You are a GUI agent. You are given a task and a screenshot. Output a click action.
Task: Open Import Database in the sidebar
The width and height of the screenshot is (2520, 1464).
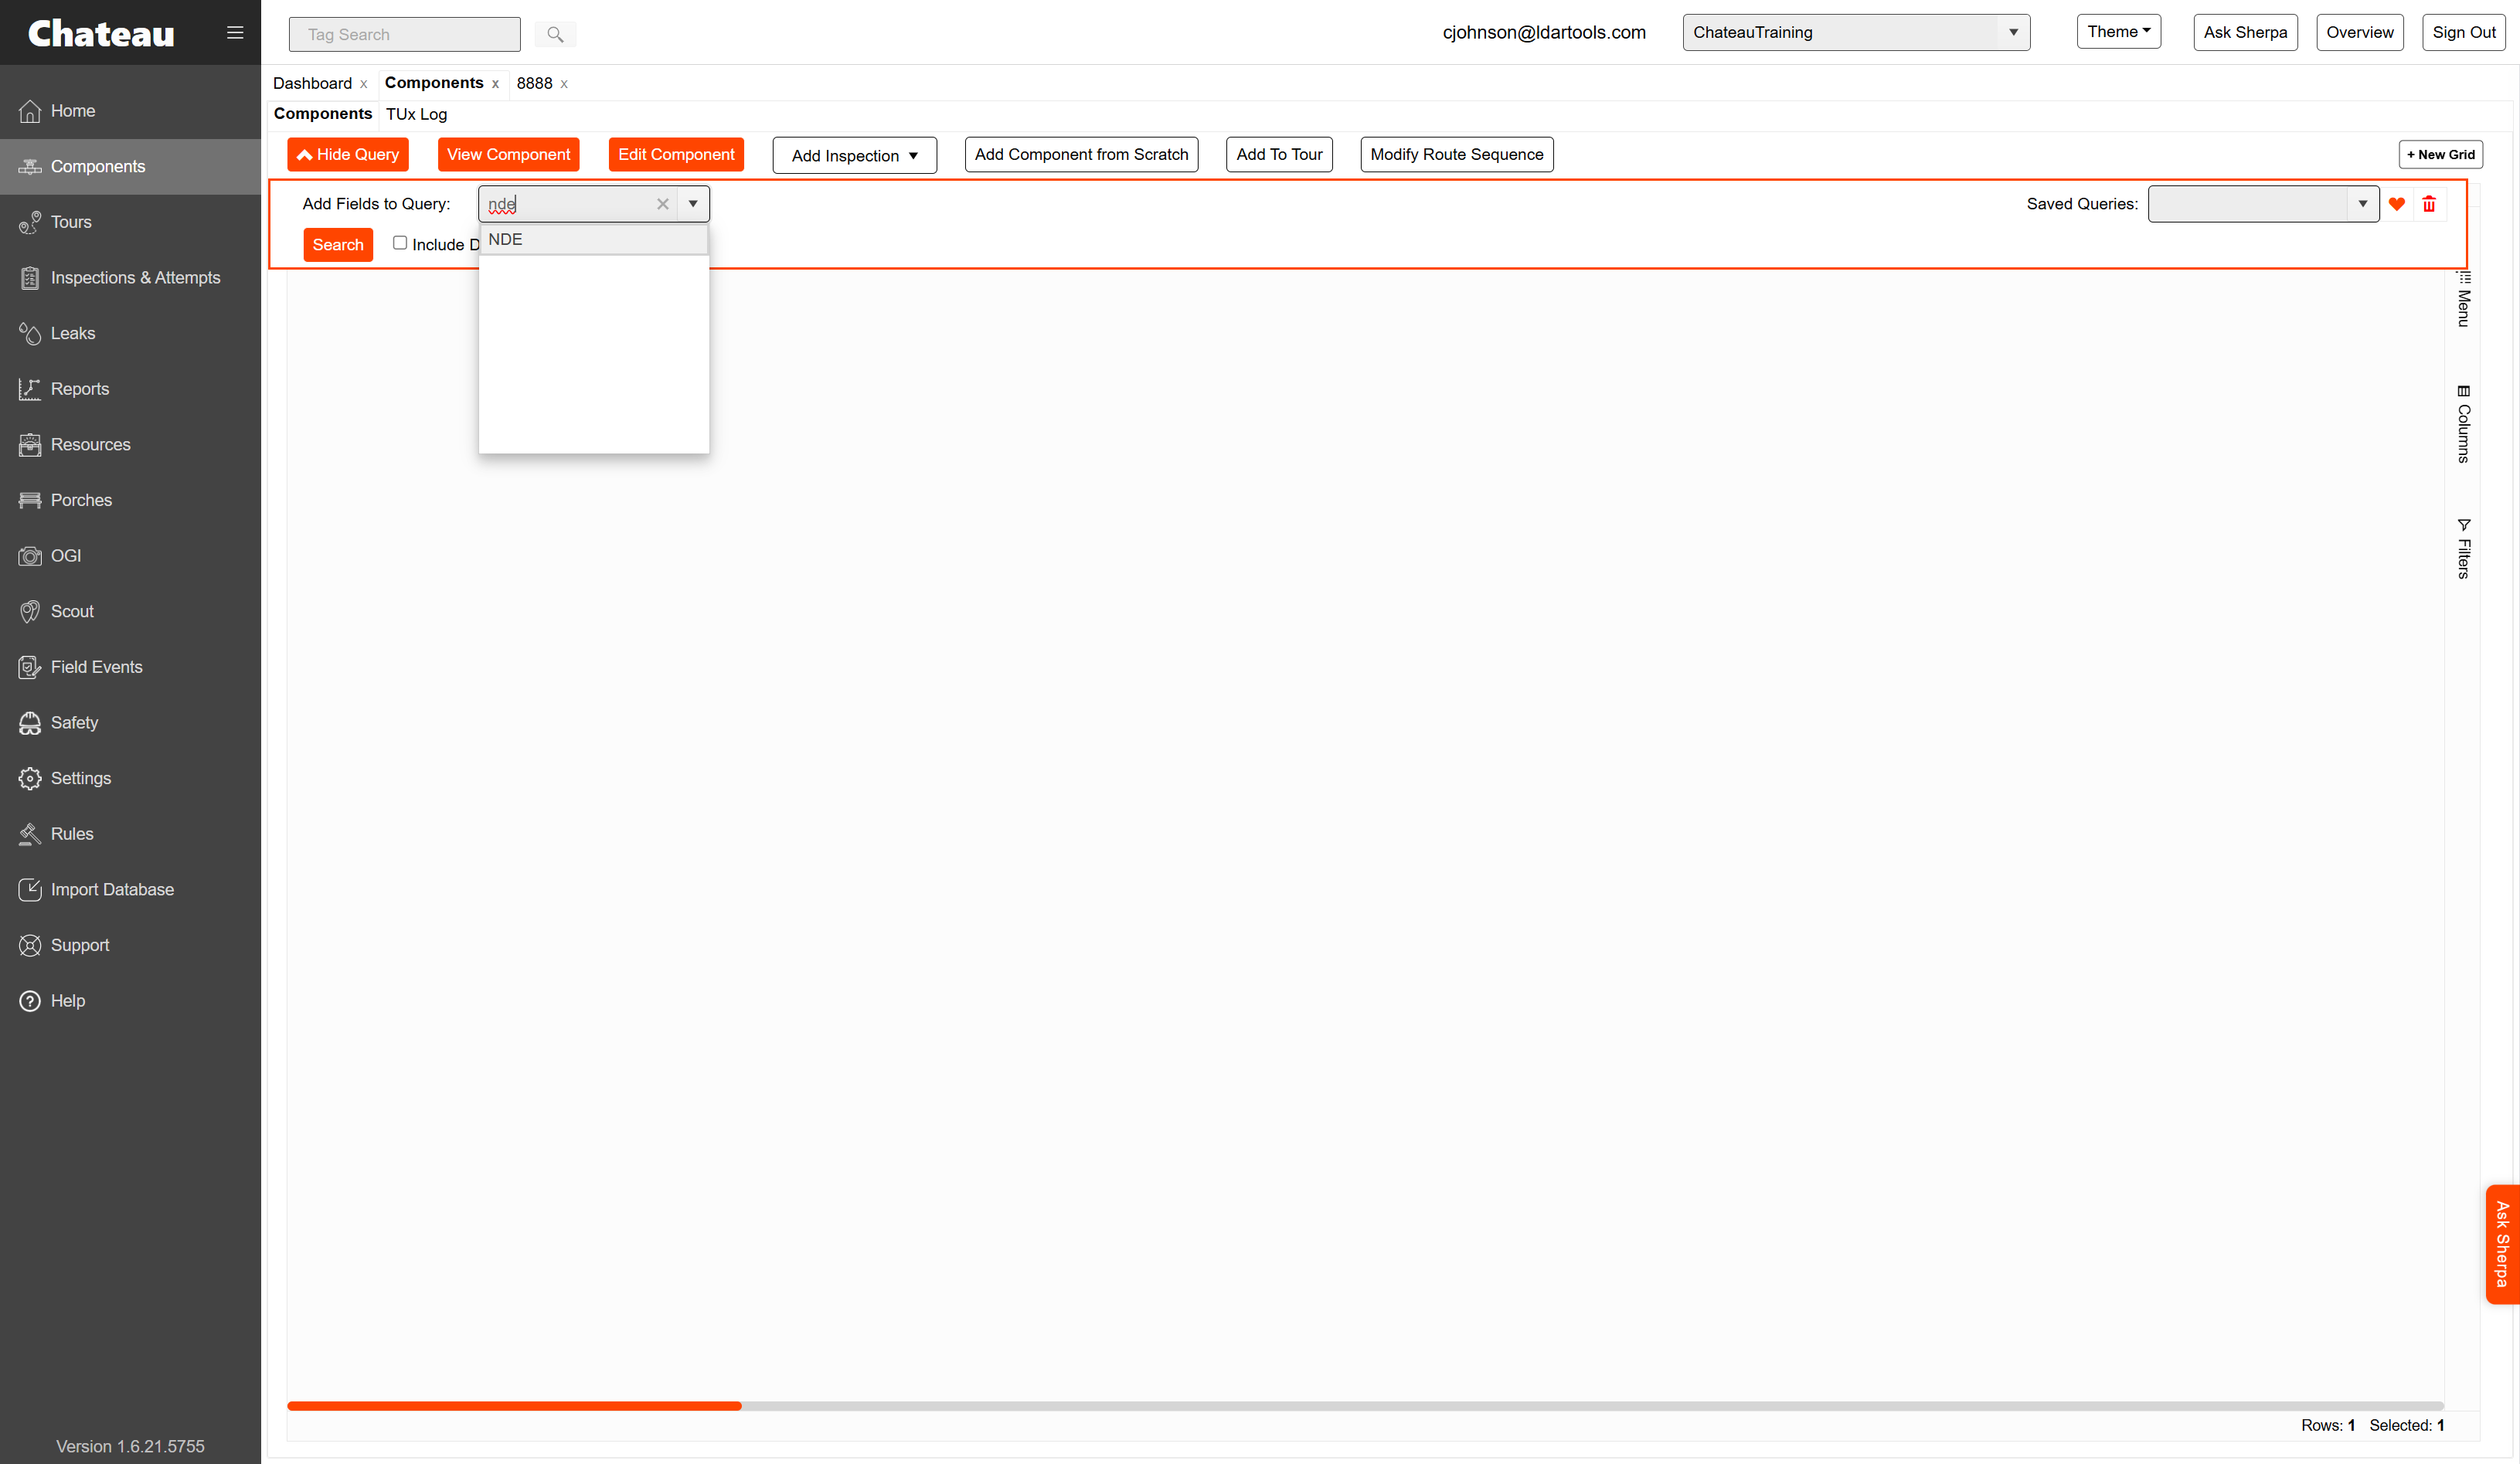coord(130,890)
